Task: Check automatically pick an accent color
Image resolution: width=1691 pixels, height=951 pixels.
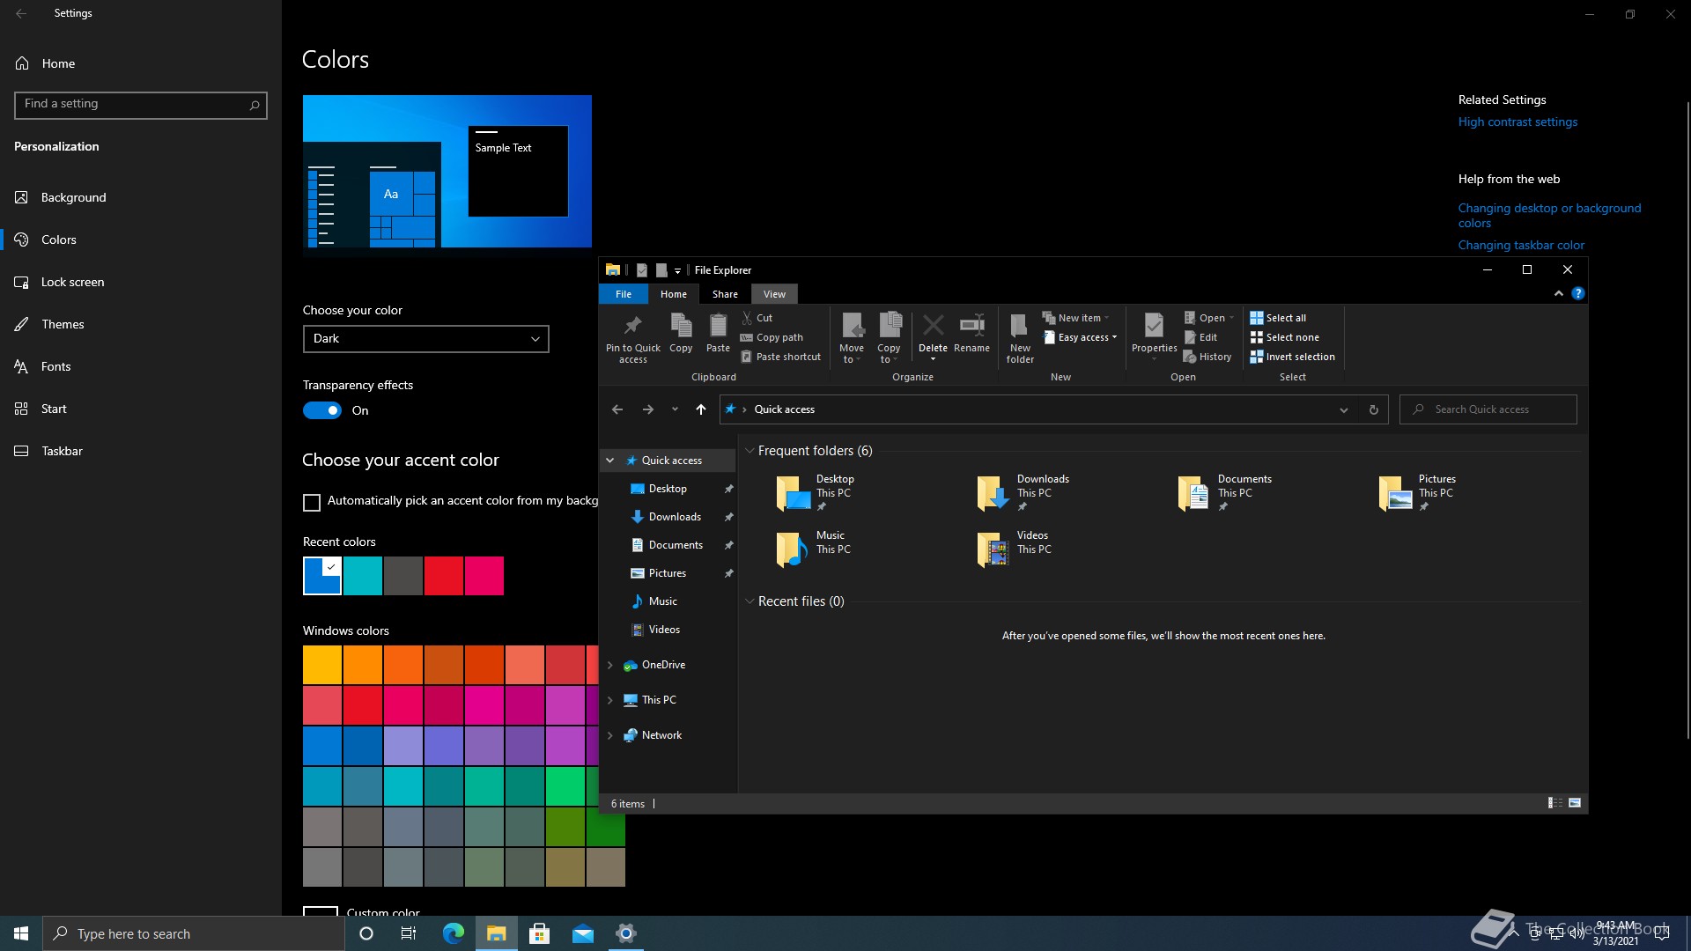Action: pos(312,502)
